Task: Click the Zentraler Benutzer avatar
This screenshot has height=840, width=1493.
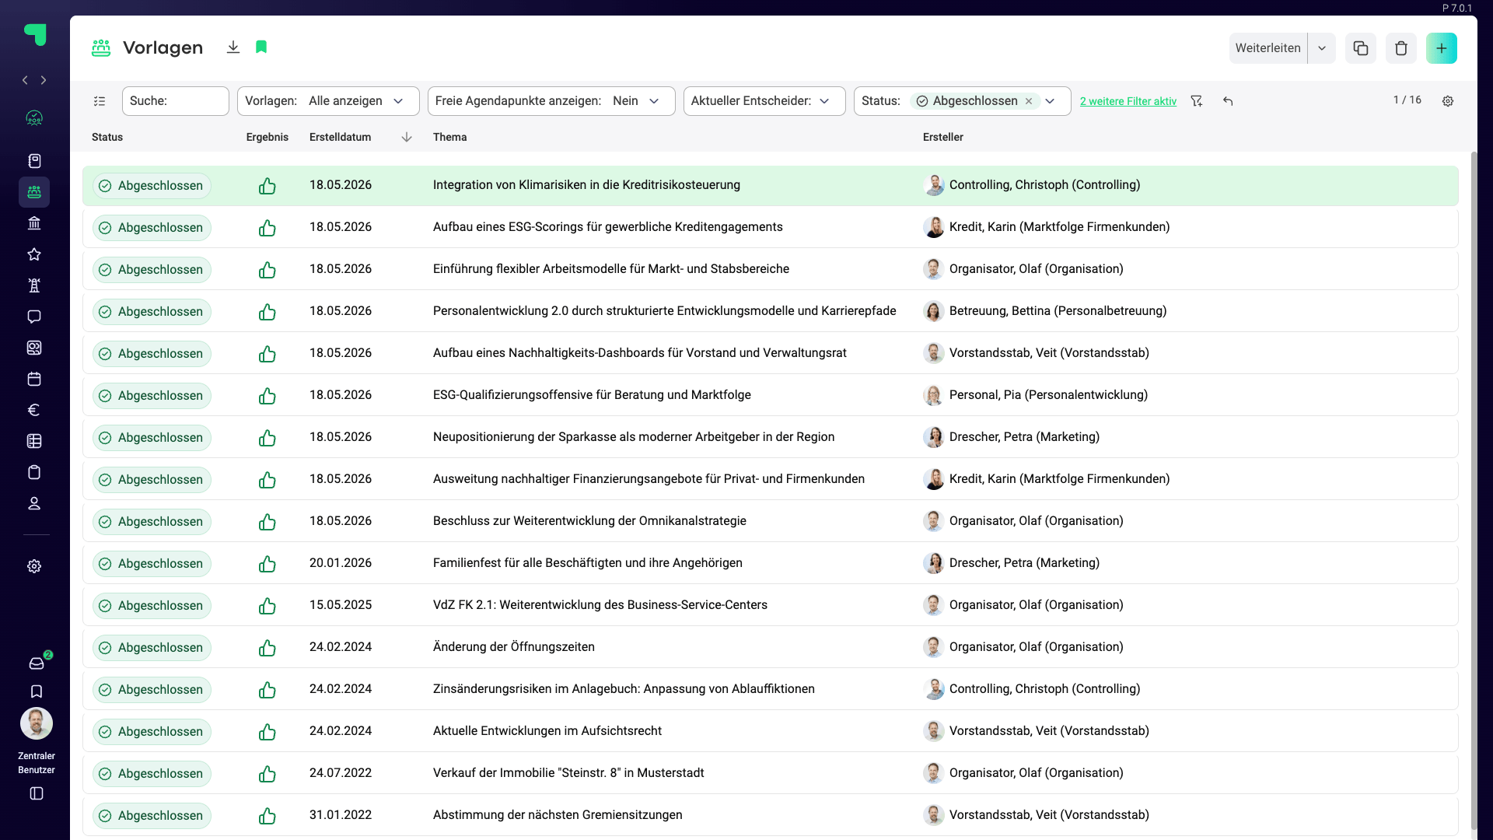Action: [x=37, y=723]
